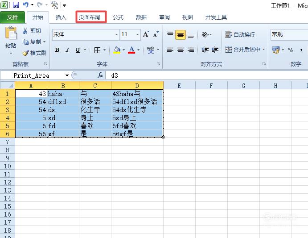The height and width of the screenshot is (238, 308).
Task: Toggle Bold formatting
Action: [x=57, y=50]
